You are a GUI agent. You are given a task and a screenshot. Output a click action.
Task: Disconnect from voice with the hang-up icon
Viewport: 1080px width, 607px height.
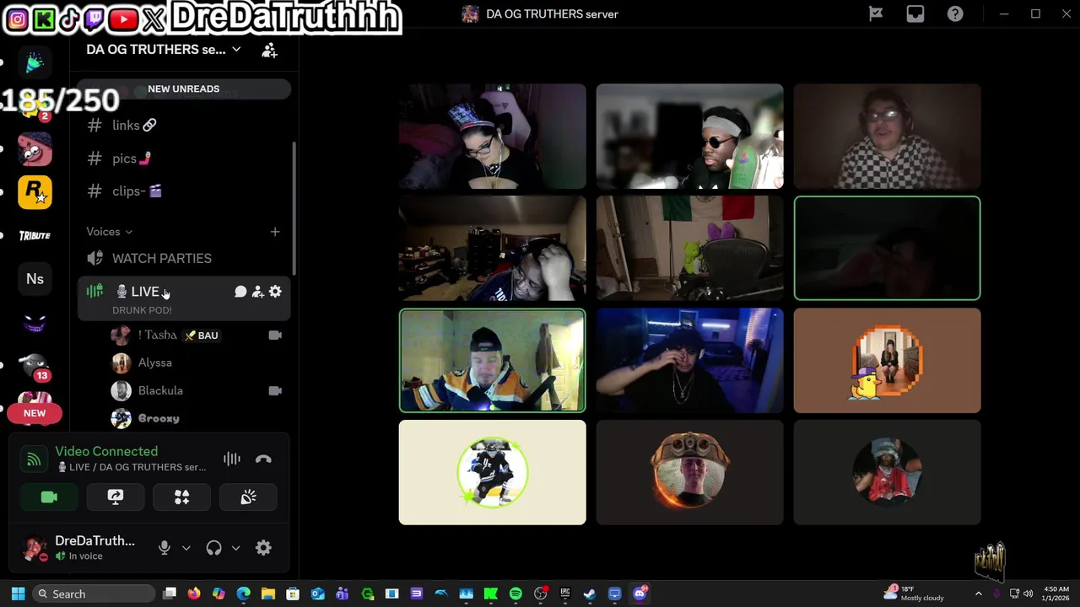(x=263, y=459)
